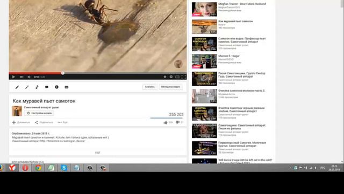Open Первоклассный Самогон. Молочные Братья title
The height and width of the screenshot is (194, 344).
[242, 144]
